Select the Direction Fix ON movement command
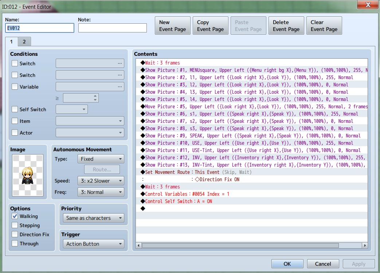 pyautogui.click(x=251, y=179)
